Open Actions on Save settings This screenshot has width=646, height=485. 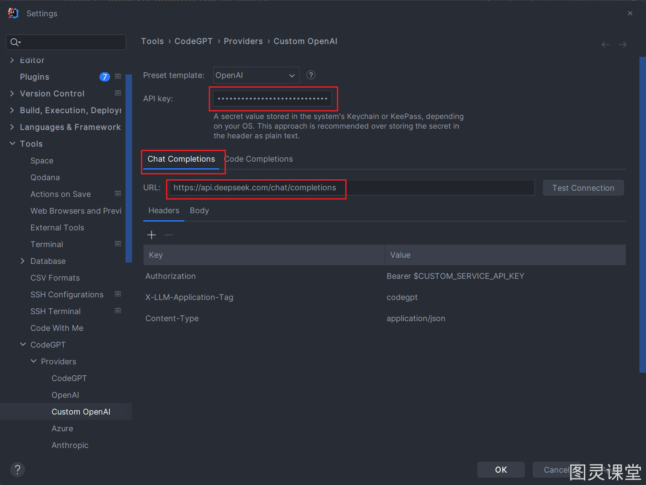click(x=60, y=194)
